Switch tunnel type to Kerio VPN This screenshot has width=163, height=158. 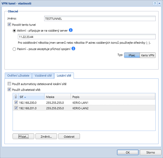147,56
